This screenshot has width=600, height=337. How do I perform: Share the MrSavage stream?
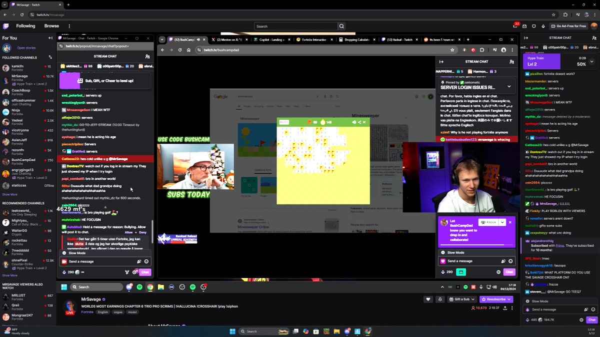pyautogui.click(x=505, y=309)
